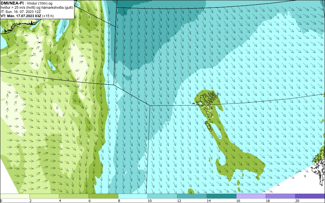325x203 pixels.
Task: Click the legend scale label 4
Action: click(x=60, y=201)
